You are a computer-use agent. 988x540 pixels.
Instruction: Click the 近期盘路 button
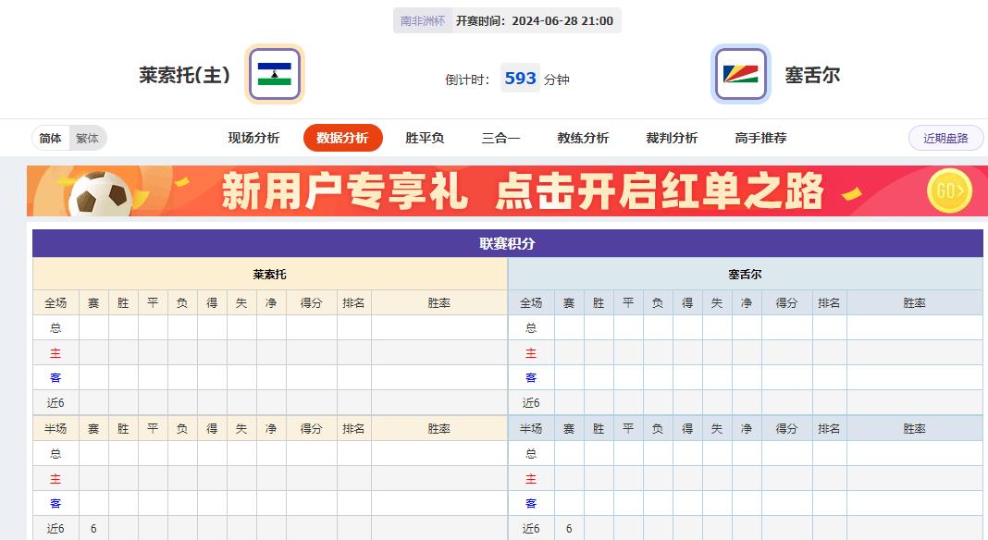(x=945, y=137)
